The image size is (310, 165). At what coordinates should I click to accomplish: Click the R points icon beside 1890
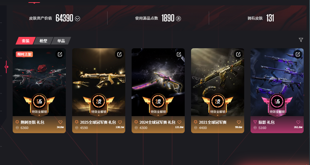(178, 19)
